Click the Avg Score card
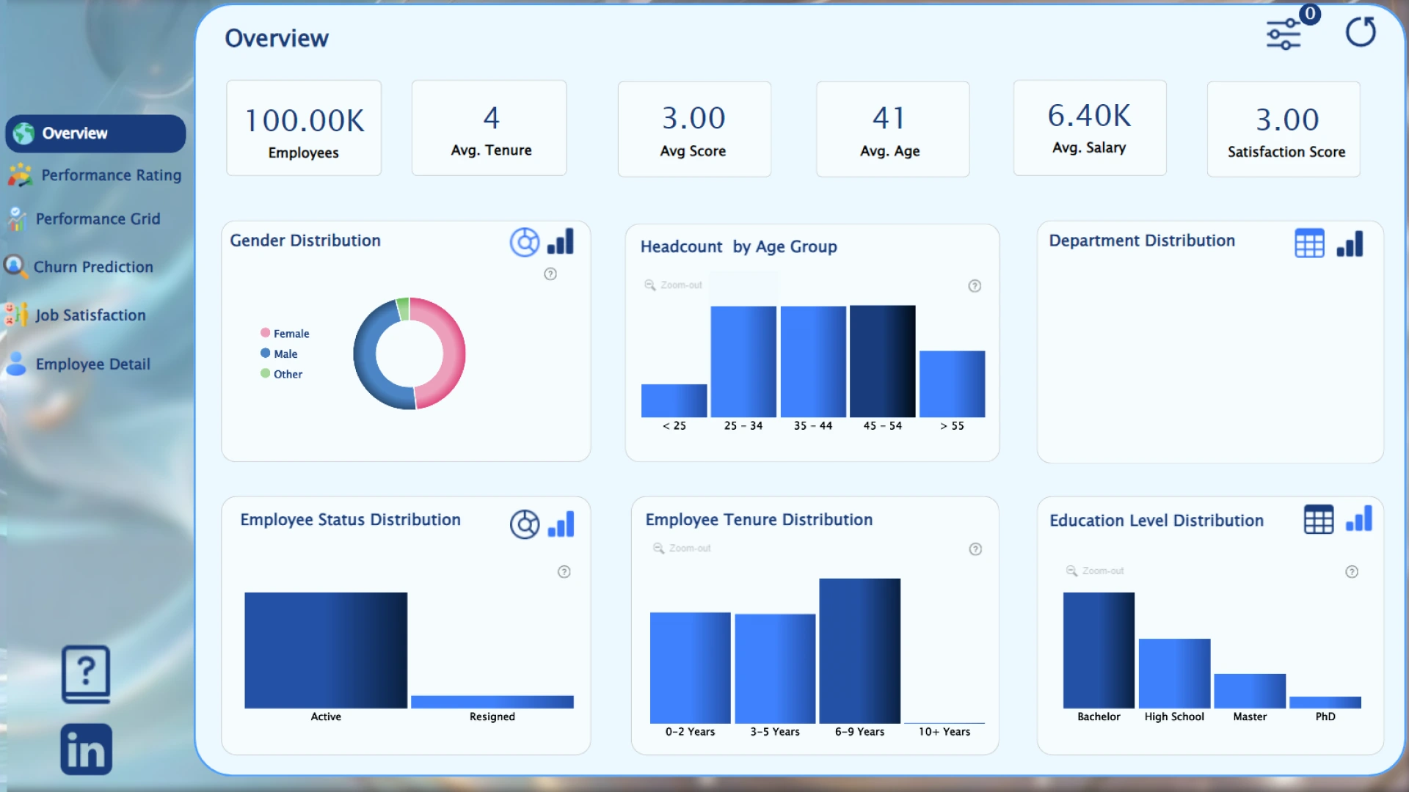Image resolution: width=1409 pixels, height=792 pixels. tap(694, 129)
